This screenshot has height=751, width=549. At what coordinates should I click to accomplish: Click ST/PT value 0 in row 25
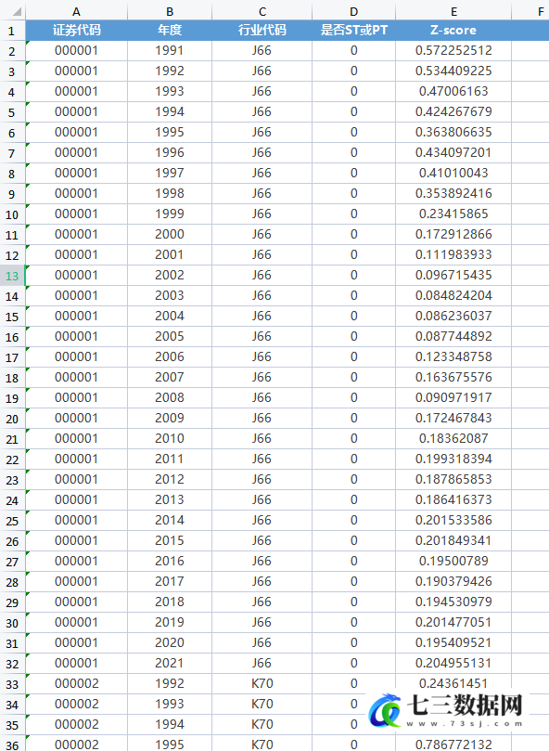pyautogui.click(x=353, y=520)
